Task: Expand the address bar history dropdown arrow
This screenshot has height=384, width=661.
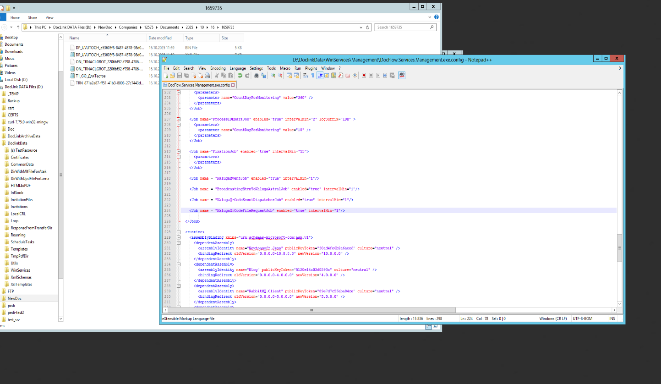Action: click(361, 27)
